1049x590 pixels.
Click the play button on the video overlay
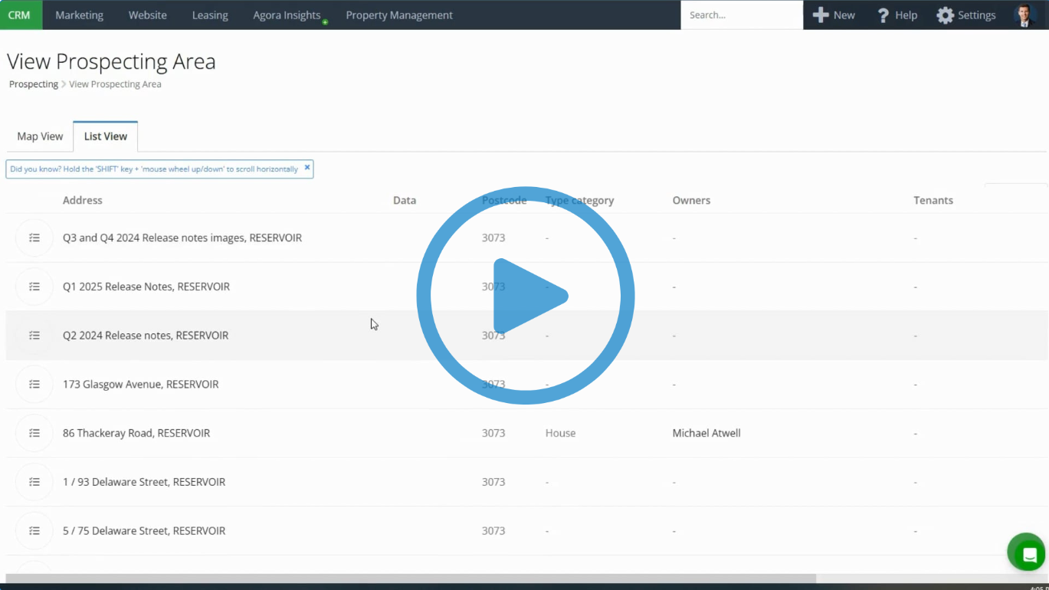526,296
